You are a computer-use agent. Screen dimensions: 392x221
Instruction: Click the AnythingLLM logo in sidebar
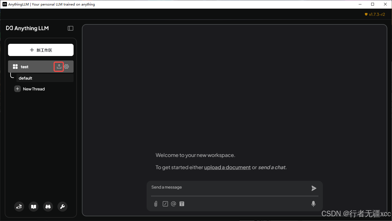[x=27, y=28]
